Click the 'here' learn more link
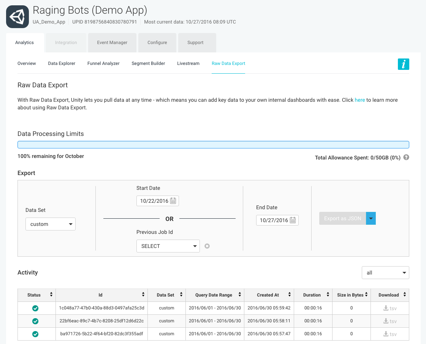The height and width of the screenshot is (344, 426). [359, 100]
